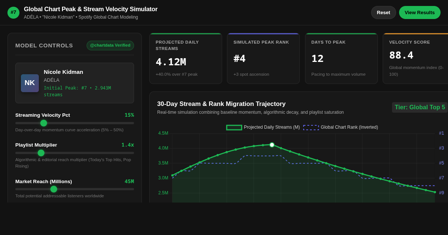The image size is (448, 235).
Task: Select the Simulated Peak Rank card
Action: pyautogui.click(x=263, y=59)
